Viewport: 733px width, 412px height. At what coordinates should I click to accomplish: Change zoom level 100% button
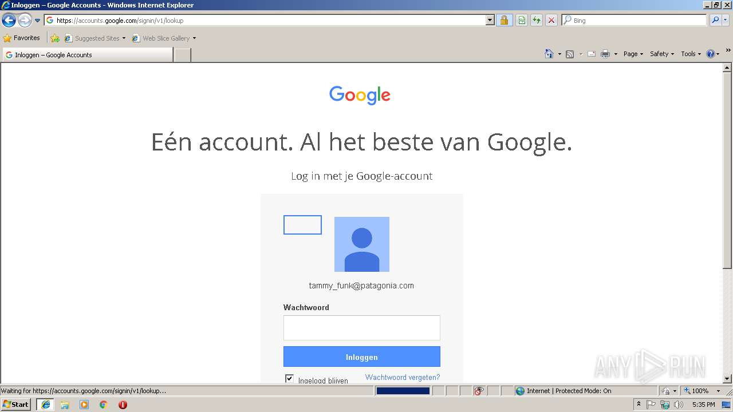tap(702, 391)
